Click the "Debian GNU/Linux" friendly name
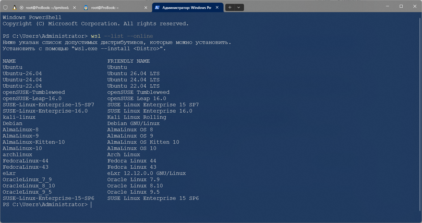Screen dimensions: 422x223 click(x=133, y=124)
